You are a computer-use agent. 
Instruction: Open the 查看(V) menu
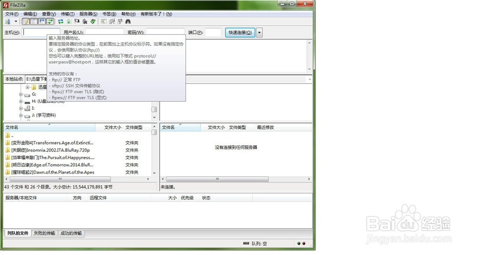pos(49,14)
